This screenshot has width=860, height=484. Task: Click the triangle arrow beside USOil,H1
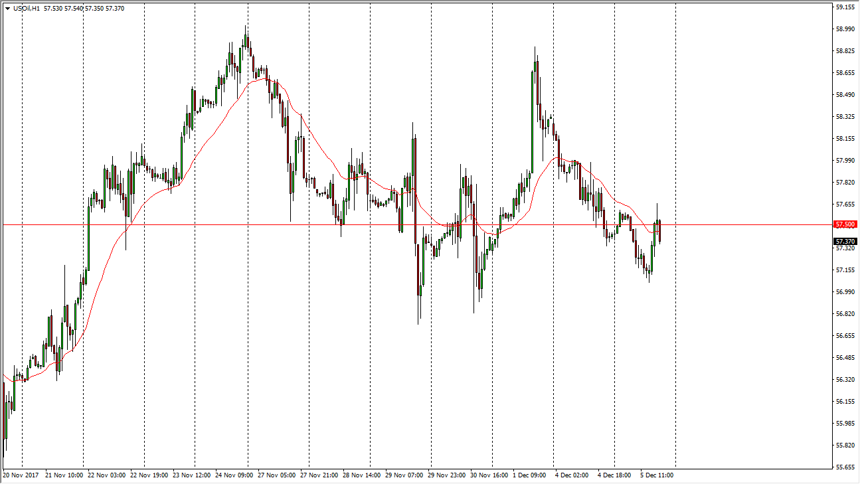coord(7,9)
